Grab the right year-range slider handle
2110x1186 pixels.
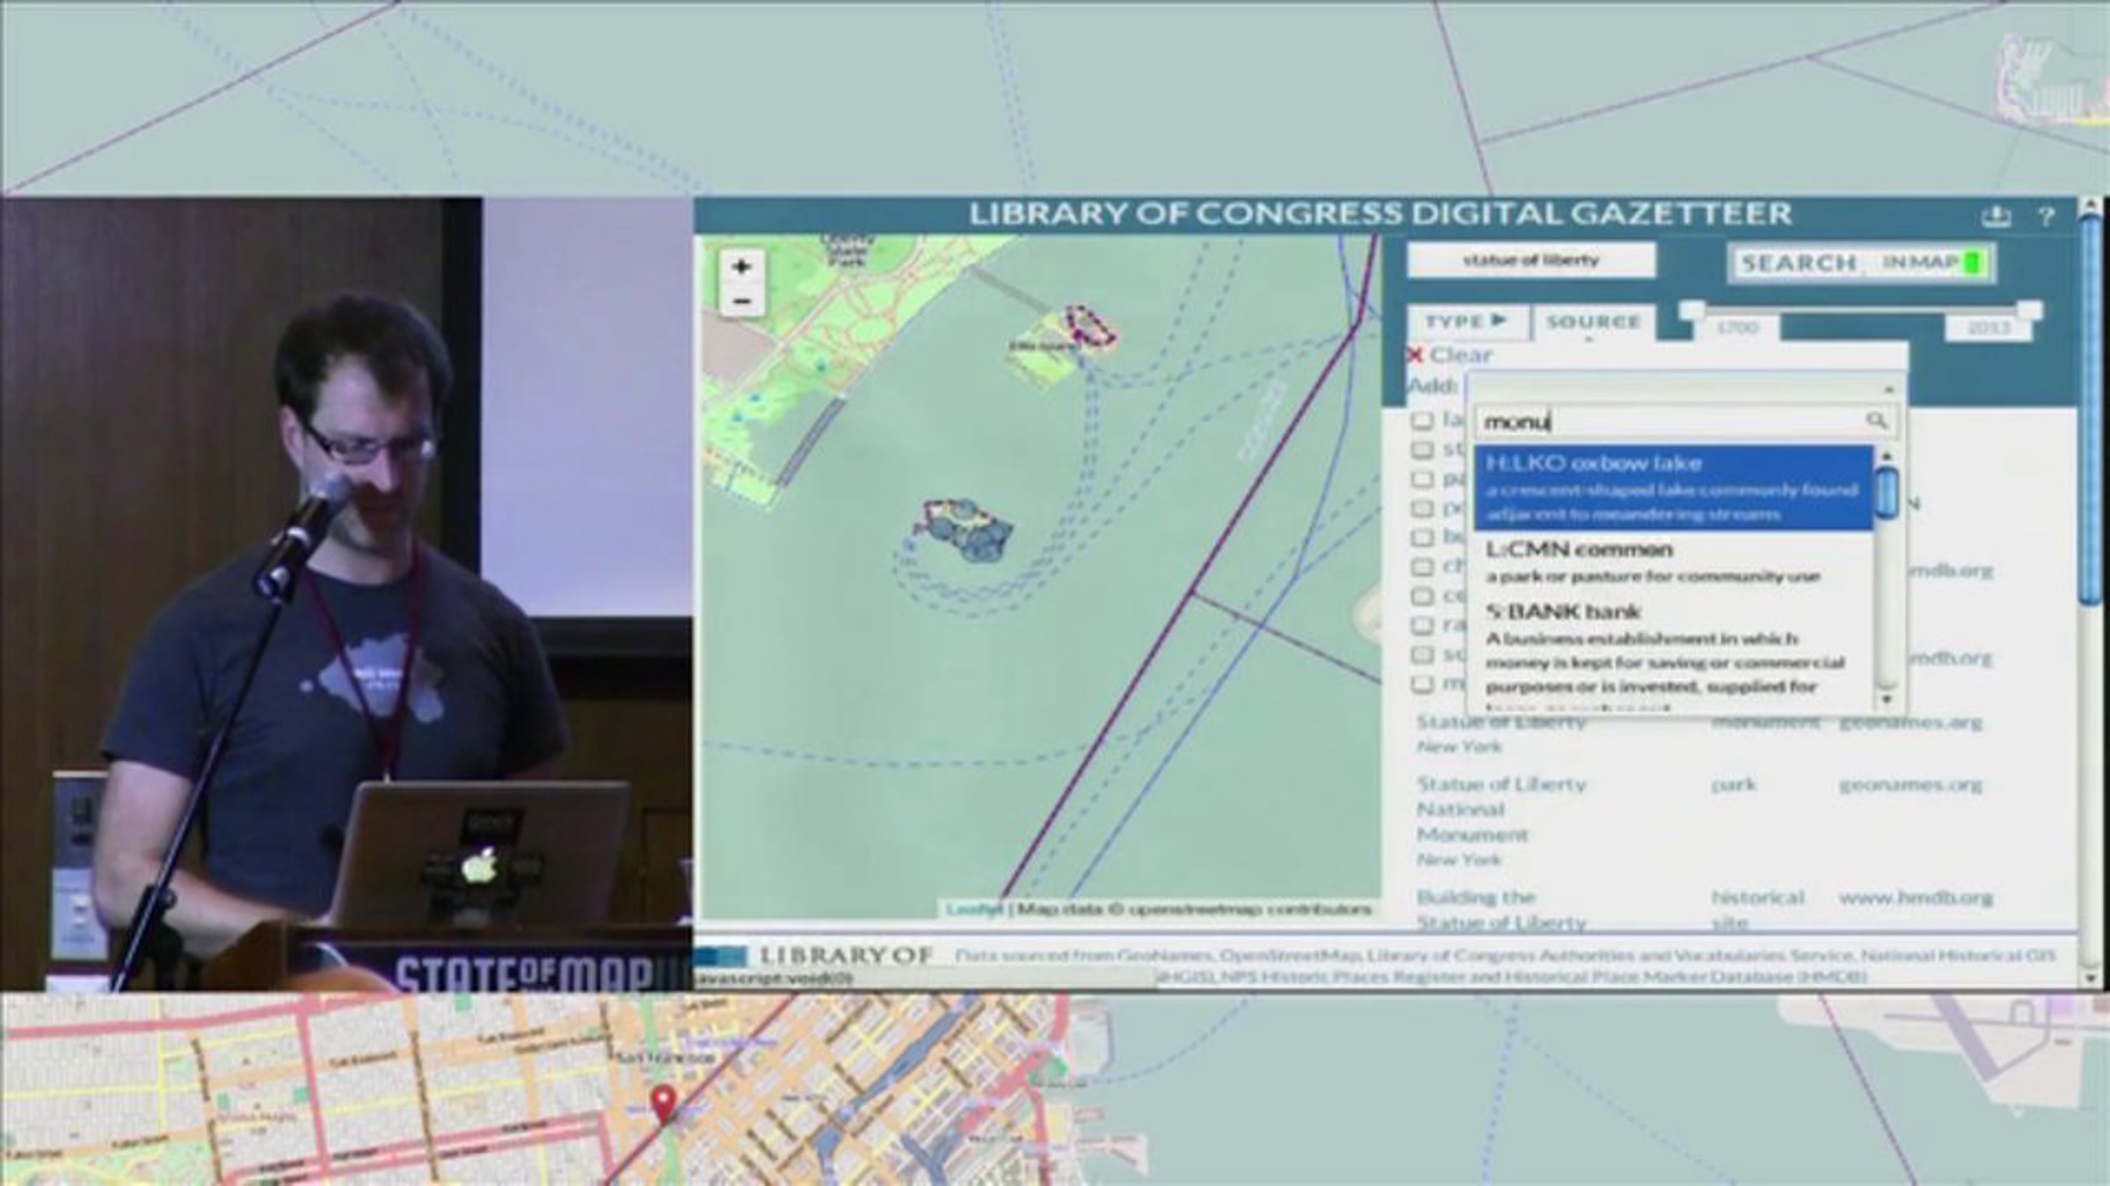(2029, 310)
